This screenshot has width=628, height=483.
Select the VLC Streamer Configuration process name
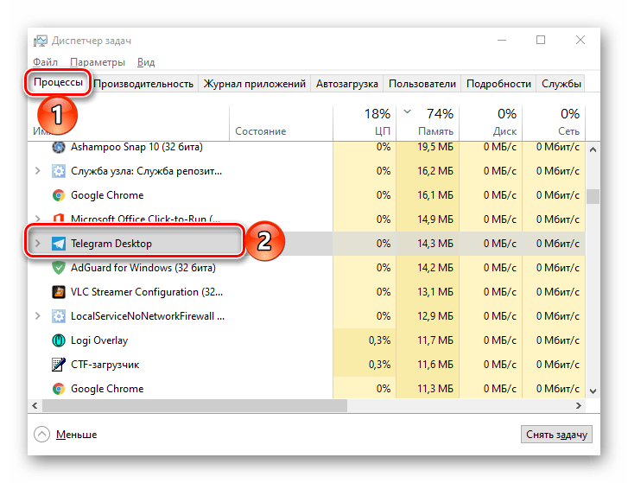[147, 292]
